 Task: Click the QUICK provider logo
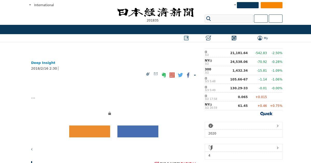[x=266, y=114]
